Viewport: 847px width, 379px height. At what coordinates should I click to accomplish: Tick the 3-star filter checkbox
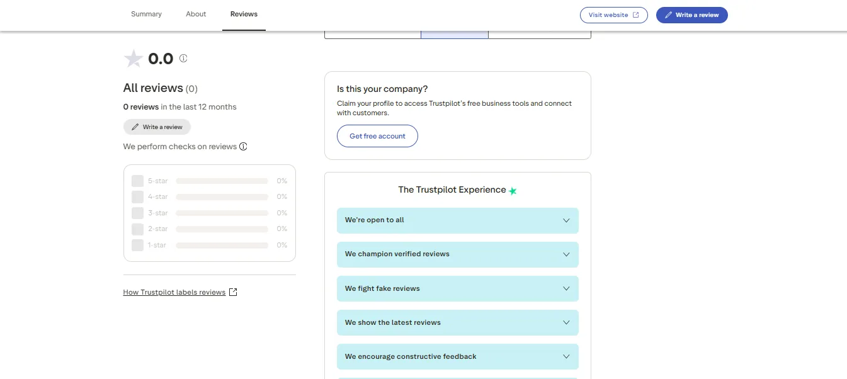click(137, 213)
